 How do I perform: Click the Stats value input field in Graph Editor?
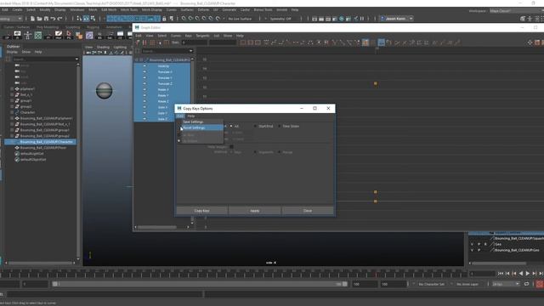195,42
